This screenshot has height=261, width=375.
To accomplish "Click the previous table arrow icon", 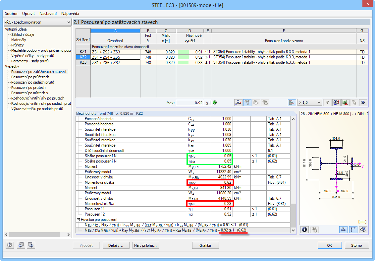I will (x=21, y=245).
